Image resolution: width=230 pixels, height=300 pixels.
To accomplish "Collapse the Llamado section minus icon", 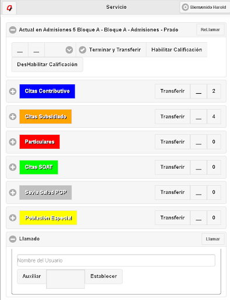I will coord(13,239).
